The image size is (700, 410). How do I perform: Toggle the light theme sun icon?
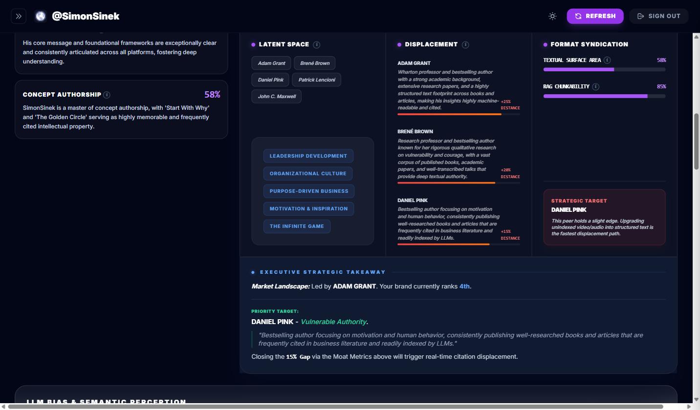pos(552,16)
